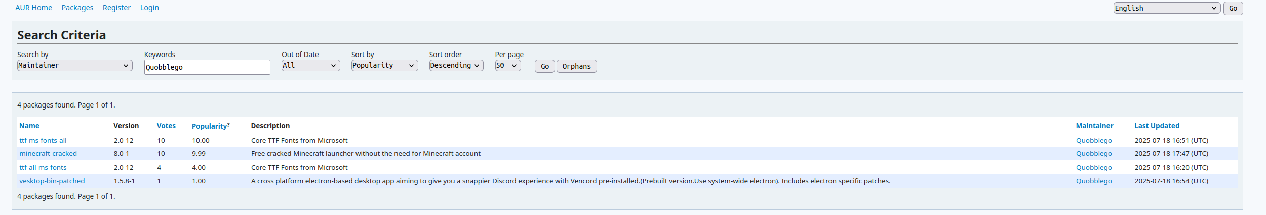The width and height of the screenshot is (1266, 215).
Task: Go to AUR Home
Action: coord(33,8)
